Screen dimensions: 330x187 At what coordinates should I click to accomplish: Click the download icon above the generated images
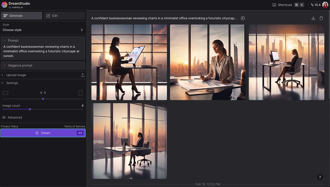pos(313,18)
